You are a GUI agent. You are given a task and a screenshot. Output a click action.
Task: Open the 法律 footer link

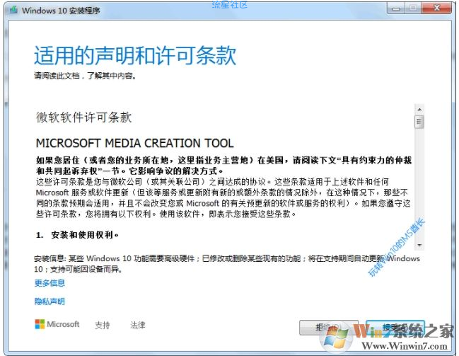coord(138,325)
